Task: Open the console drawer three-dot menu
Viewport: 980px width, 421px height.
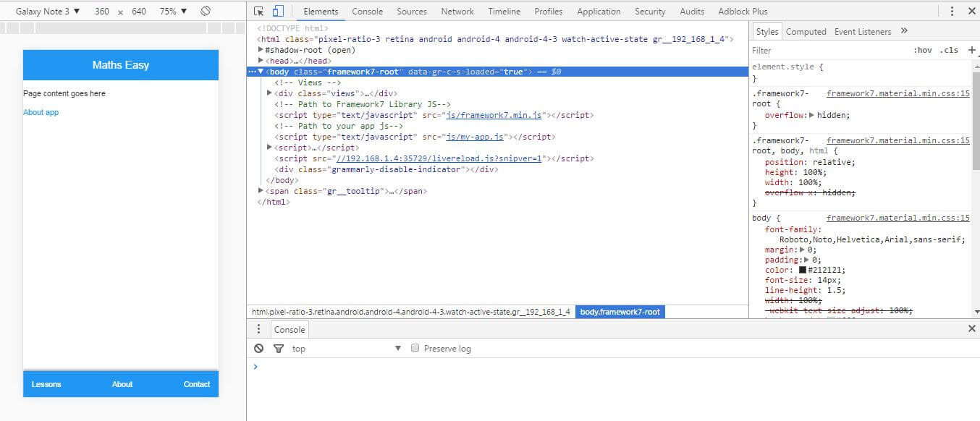Action: pyautogui.click(x=258, y=329)
